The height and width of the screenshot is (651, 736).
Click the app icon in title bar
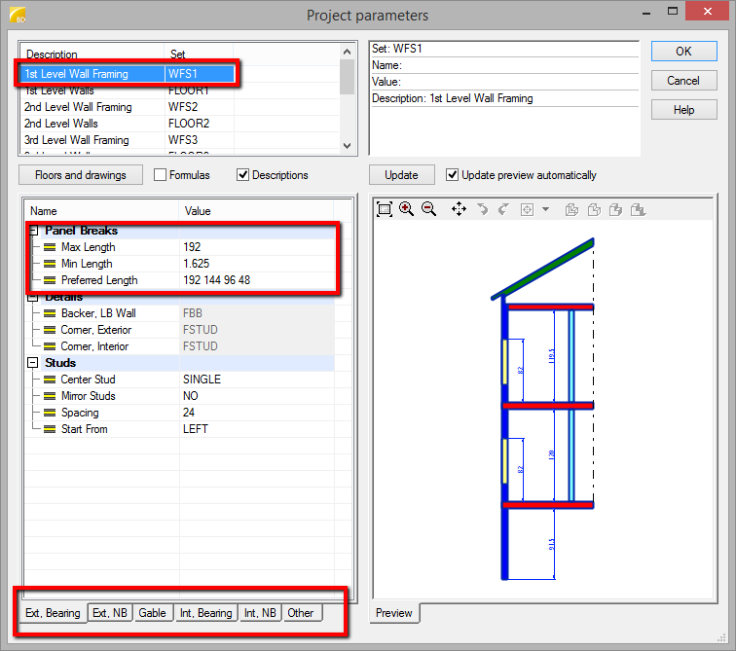[x=17, y=16]
